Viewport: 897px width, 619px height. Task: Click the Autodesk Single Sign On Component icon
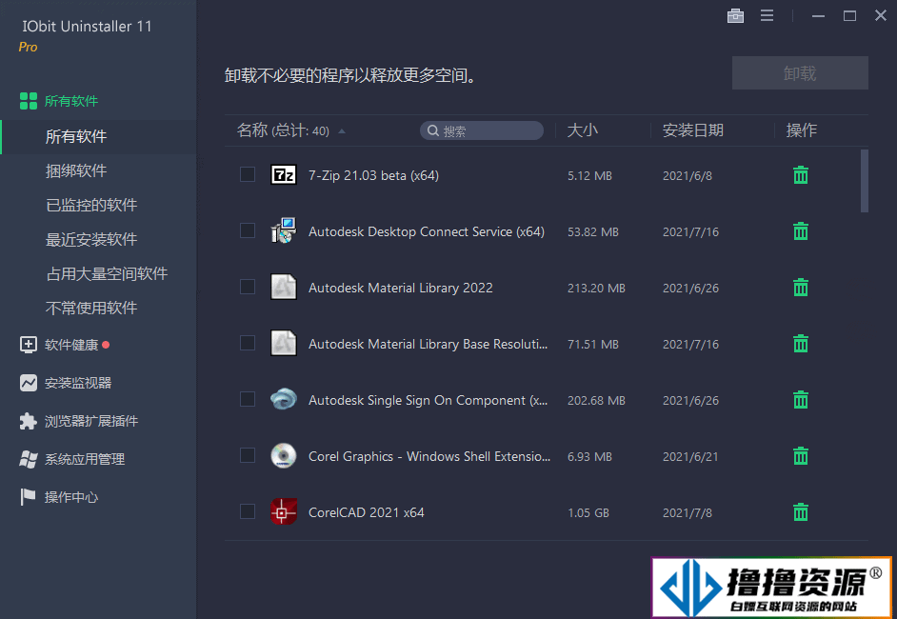pyautogui.click(x=283, y=399)
